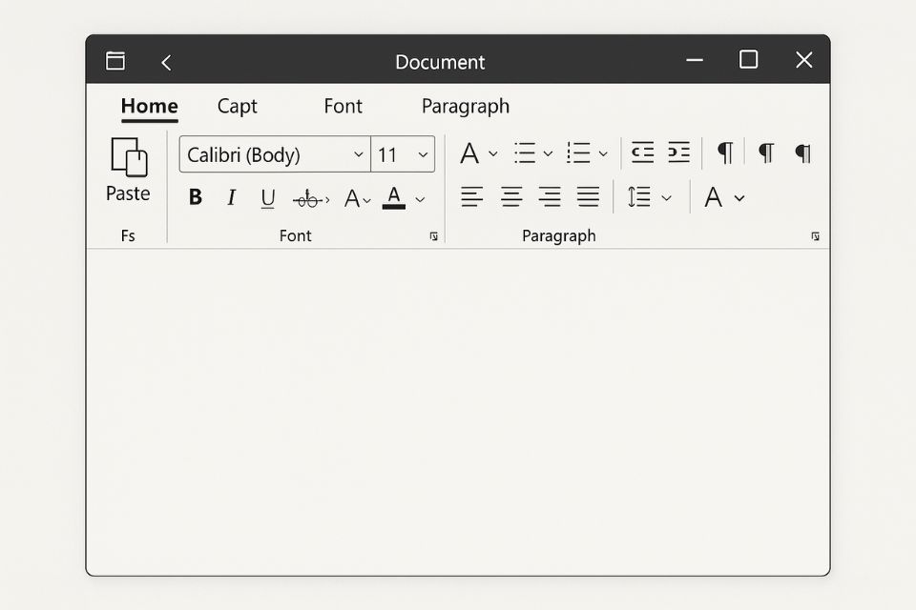Click the Paste button
The image size is (916, 610).
pyautogui.click(x=129, y=170)
